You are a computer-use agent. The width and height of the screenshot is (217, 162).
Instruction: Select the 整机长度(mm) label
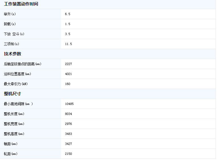14,114
